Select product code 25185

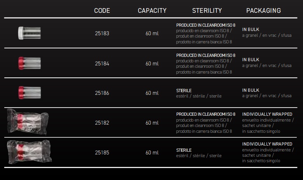tap(102, 153)
